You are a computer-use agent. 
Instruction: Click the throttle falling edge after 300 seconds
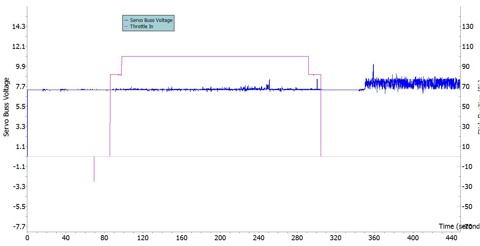(321, 115)
